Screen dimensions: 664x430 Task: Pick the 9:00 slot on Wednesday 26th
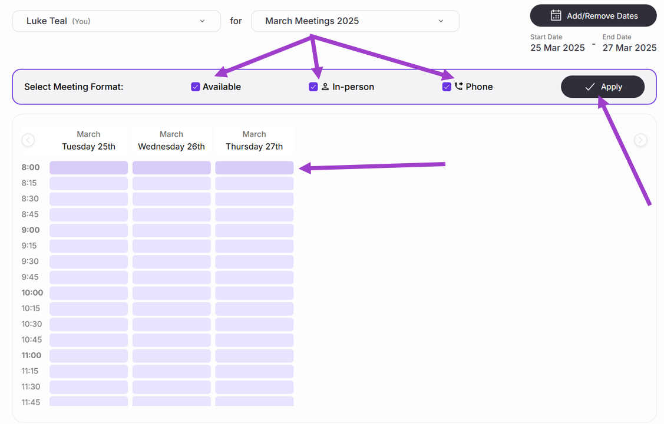click(171, 230)
